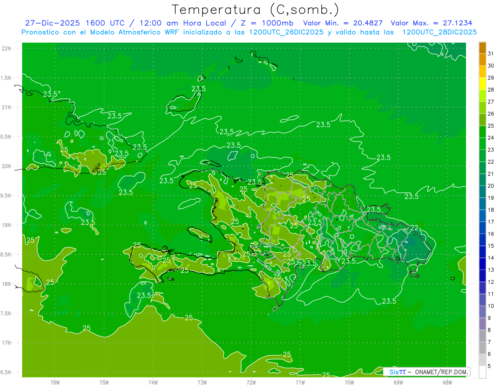Click the color scale number 31

(491, 54)
